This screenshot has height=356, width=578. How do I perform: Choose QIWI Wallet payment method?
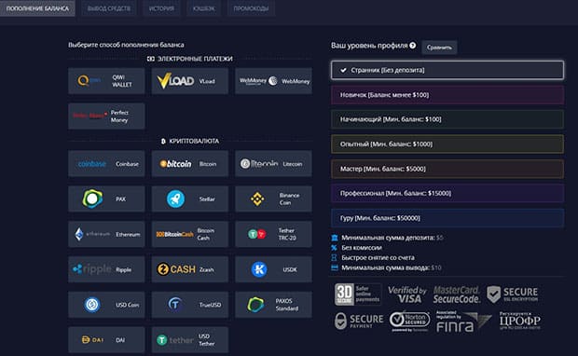pos(106,81)
